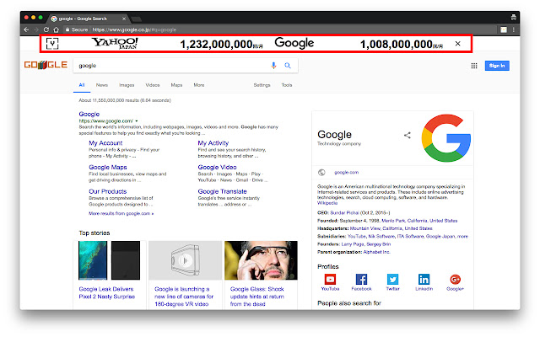Open the My Activity sitelink
Screen dimensions: 540x337
tap(213, 143)
